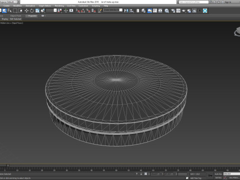240x180 pixels.
Task: Click the Mirror tool icon
Action: pyautogui.click(x=126, y=10)
